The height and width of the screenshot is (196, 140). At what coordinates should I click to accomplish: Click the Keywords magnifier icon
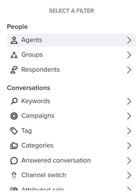[14, 101]
